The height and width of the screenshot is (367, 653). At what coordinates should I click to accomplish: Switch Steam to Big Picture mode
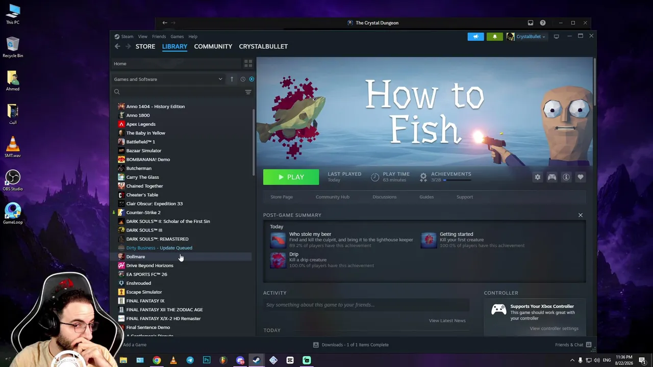click(x=556, y=36)
